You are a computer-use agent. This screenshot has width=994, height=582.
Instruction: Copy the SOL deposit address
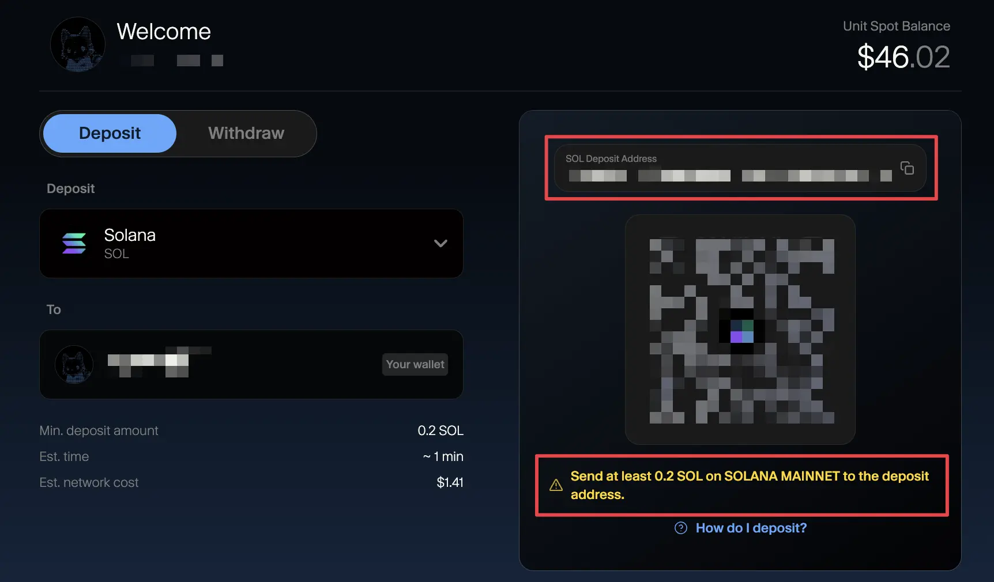pos(907,168)
